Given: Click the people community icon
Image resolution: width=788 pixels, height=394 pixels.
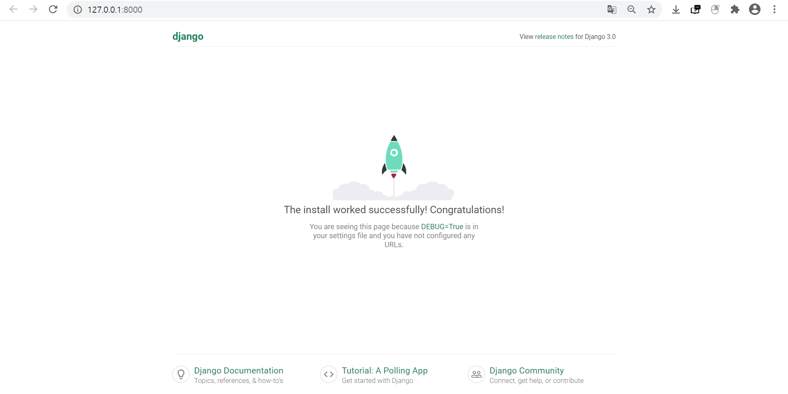Looking at the screenshot, I should click(x=476, y=374).
